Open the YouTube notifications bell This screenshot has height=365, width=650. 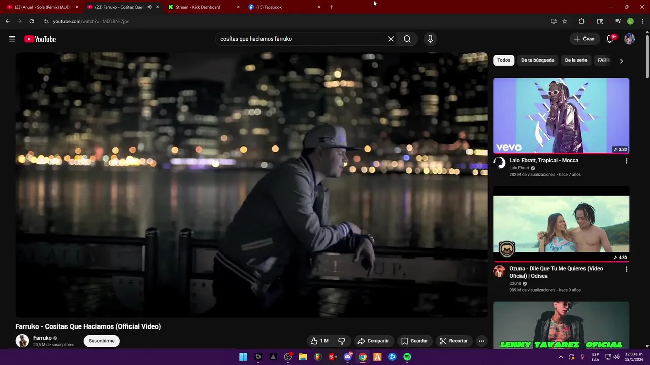tap(610, 39)
